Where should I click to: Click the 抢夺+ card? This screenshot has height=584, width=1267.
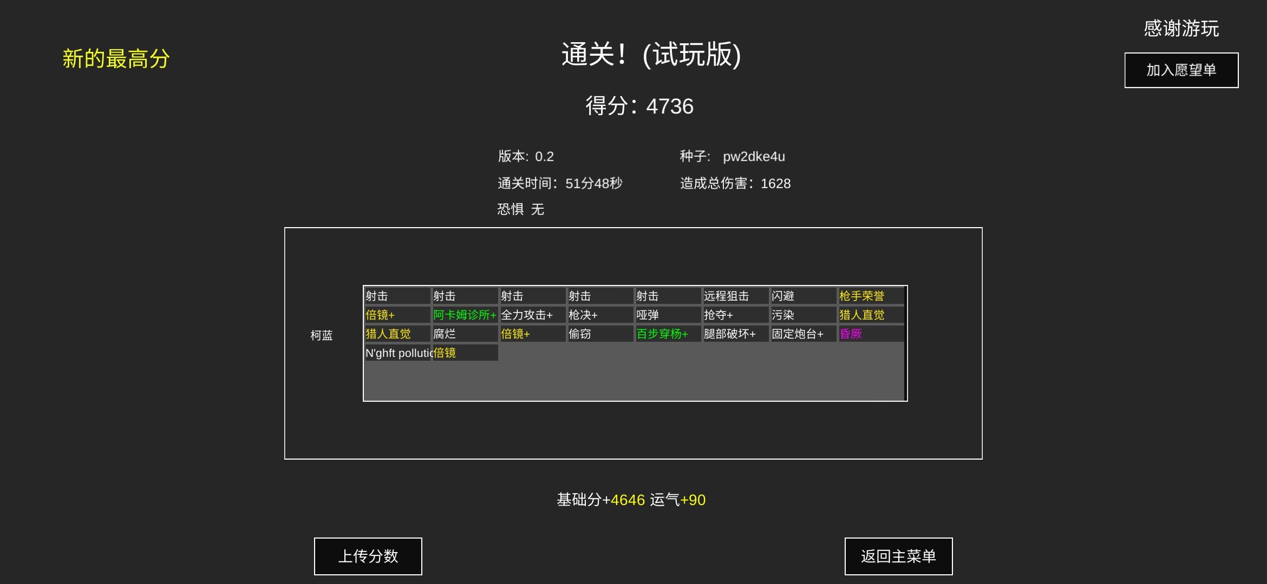tap(734, 315)
